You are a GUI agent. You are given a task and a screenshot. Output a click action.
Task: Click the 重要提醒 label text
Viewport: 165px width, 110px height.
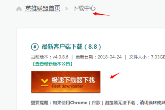click(x=40, y=103)
